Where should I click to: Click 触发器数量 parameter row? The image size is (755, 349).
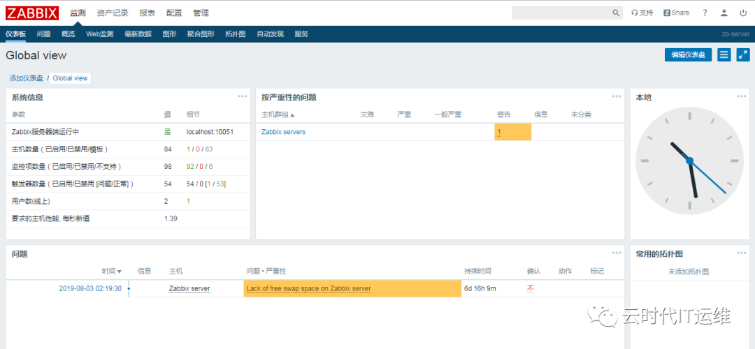(x=128, y=184)
